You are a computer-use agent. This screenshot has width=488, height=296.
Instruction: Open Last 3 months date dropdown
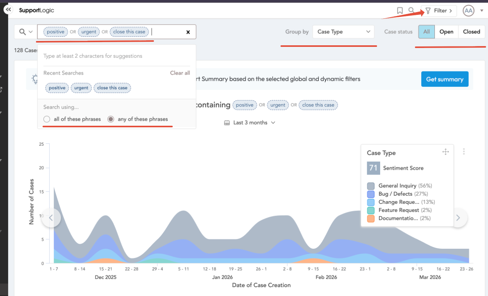point(250,123)
